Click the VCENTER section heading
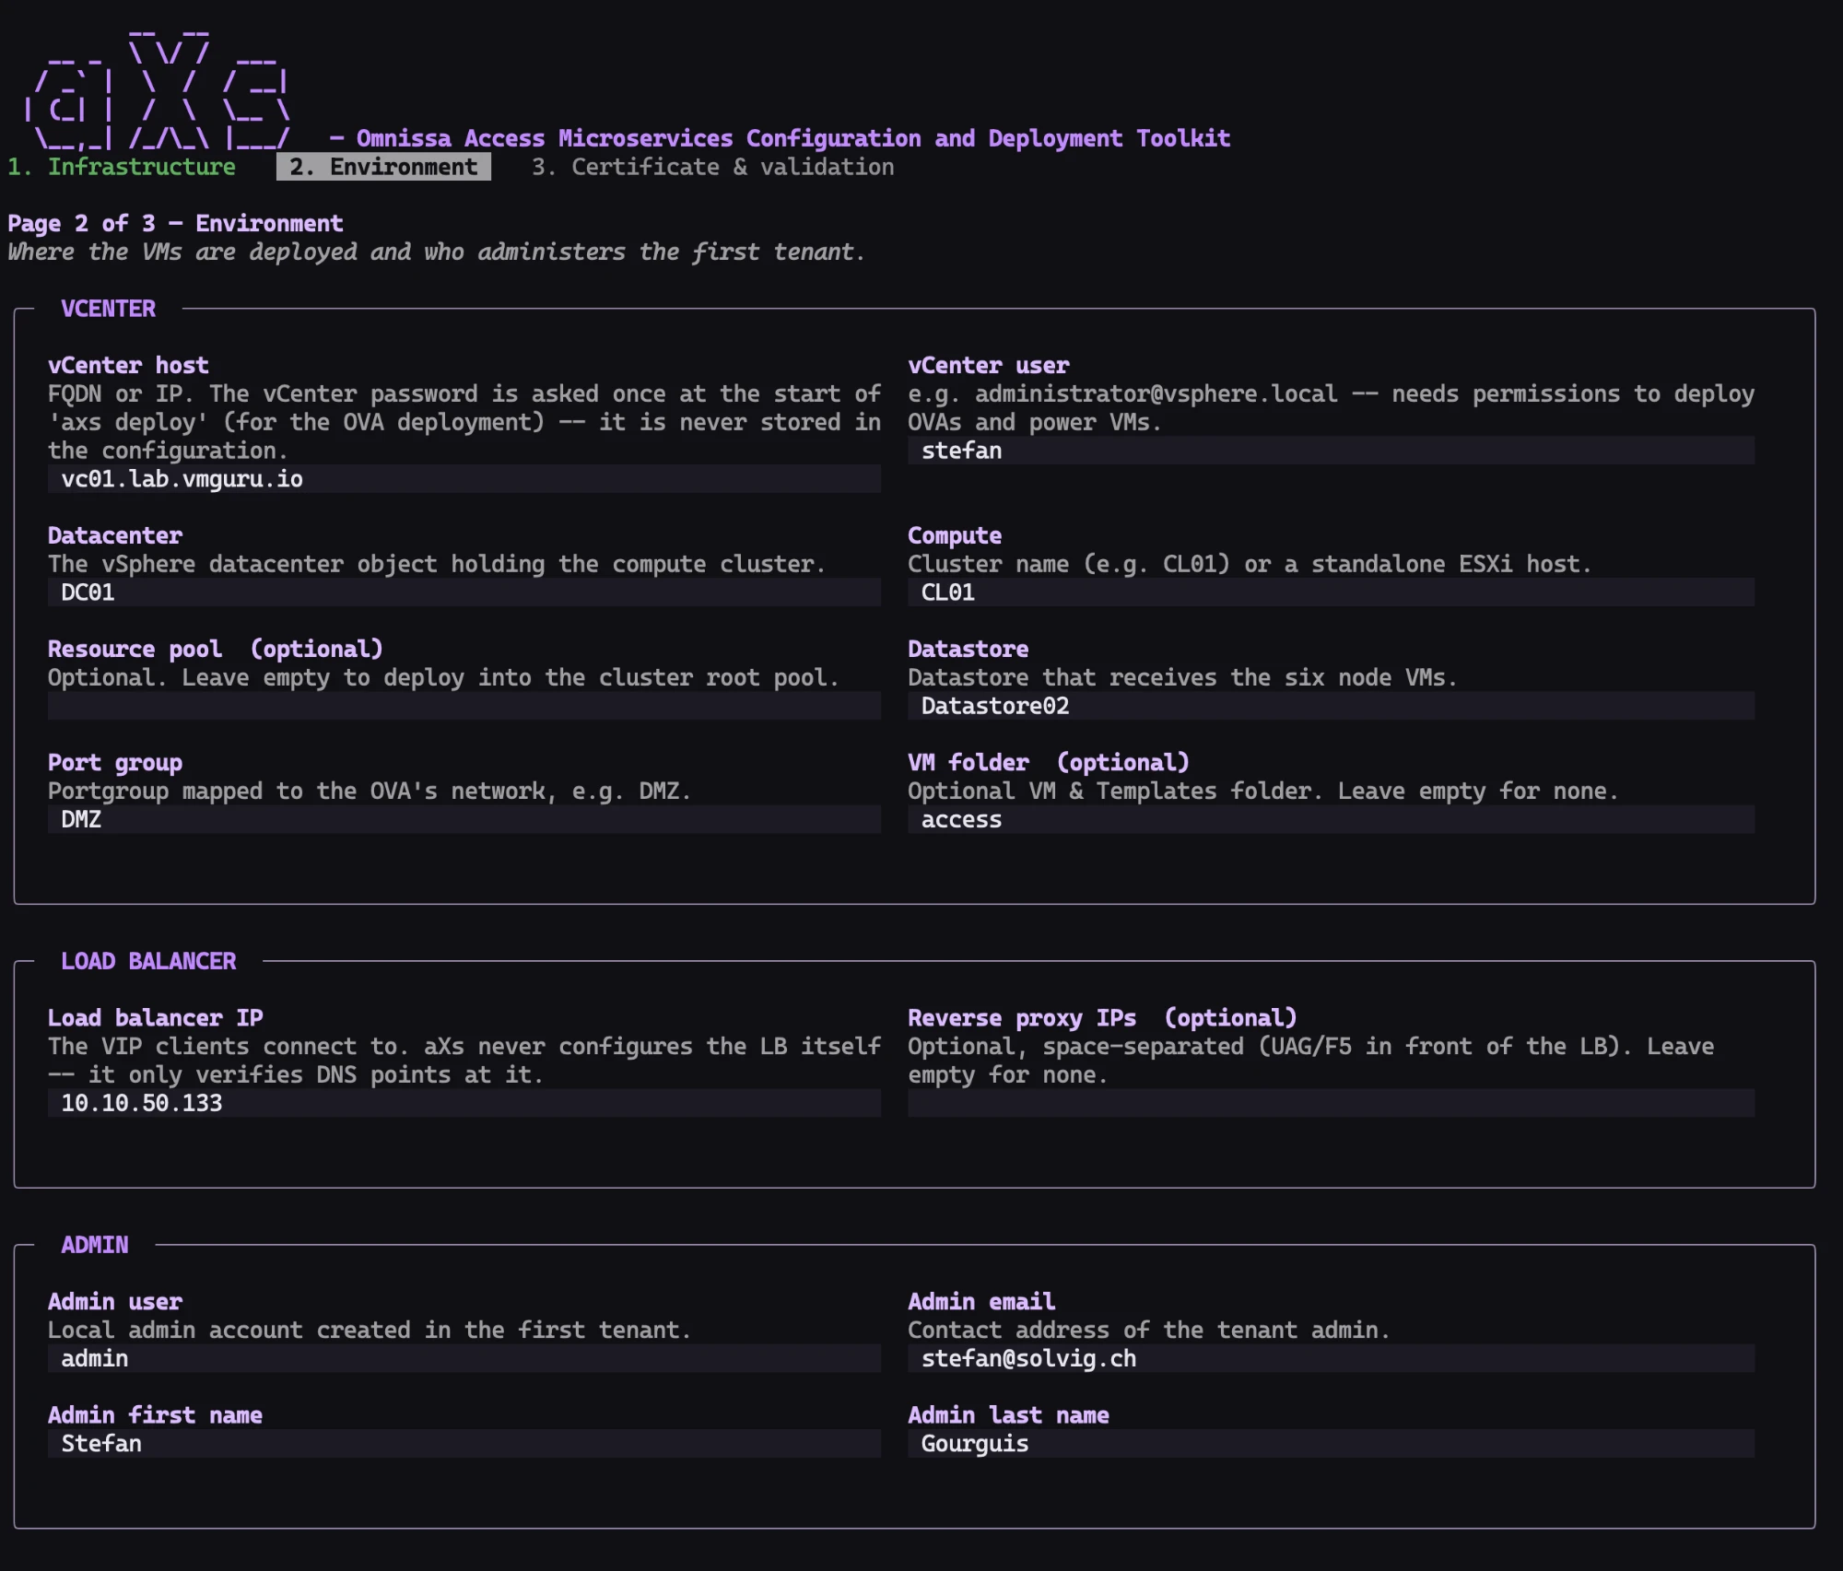The width and height of the screenshot is (1843, 1571). (x=109, y=309)
